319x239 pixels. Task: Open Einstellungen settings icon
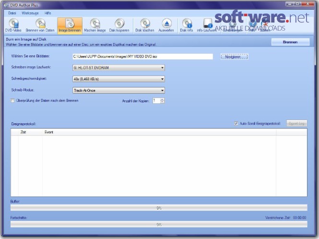(x=233, y=26)
